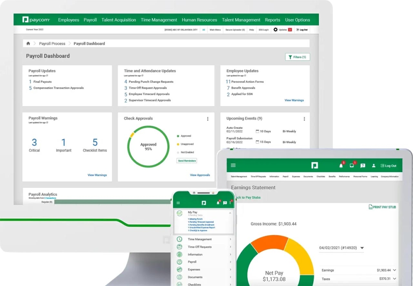Image resolution: width=413 pixels, height=286 pixels.
Task: Click the user profile icon on the tablet
Action: [374, 165]
